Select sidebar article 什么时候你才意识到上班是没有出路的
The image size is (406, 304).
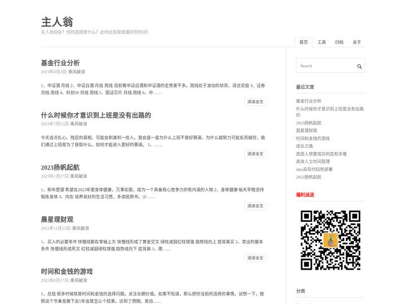pyautogui.click(x=330, y=111)
